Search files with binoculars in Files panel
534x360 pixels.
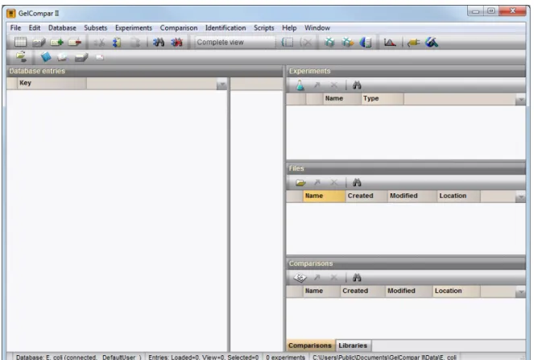tap(357, 183)
